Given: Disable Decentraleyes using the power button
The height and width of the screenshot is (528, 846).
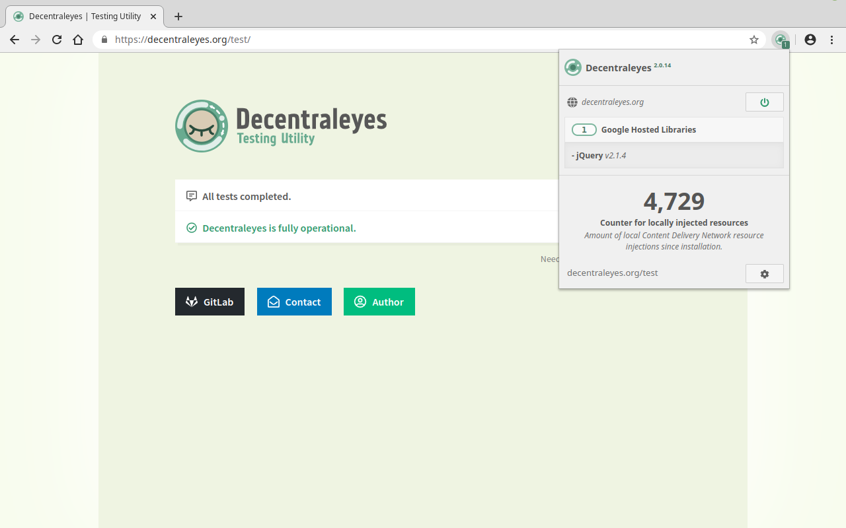Looking at the screenshot, I should (765, 102).
